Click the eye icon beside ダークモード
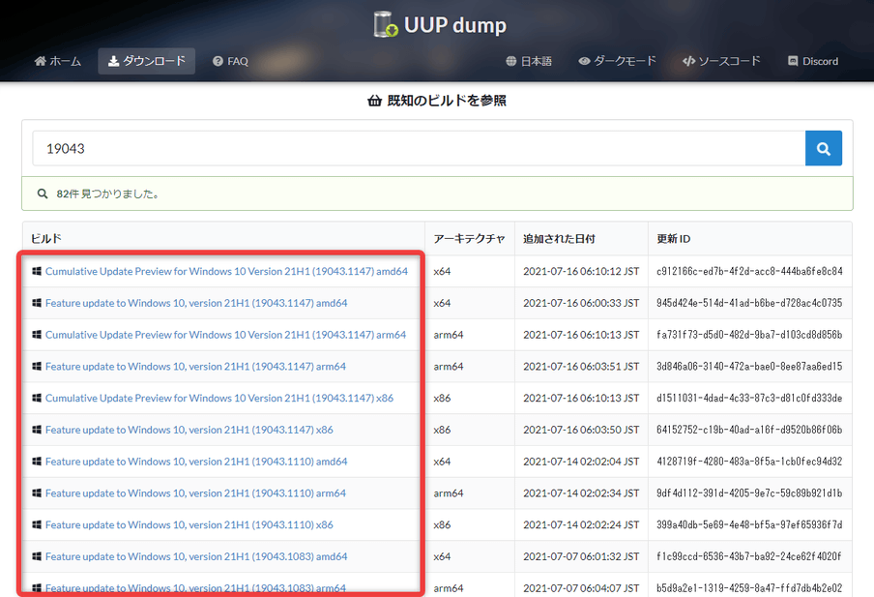The width and height of the screenshot is (874, 597). 584,61
